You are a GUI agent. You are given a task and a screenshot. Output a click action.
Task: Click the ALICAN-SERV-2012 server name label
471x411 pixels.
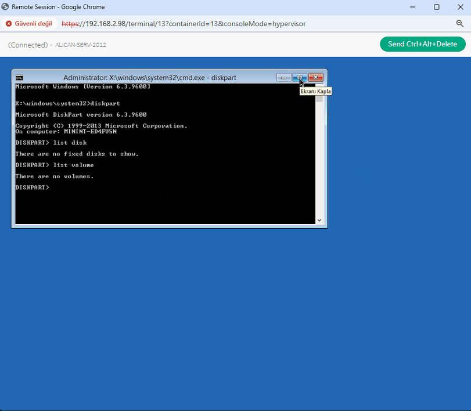point(81,45)
